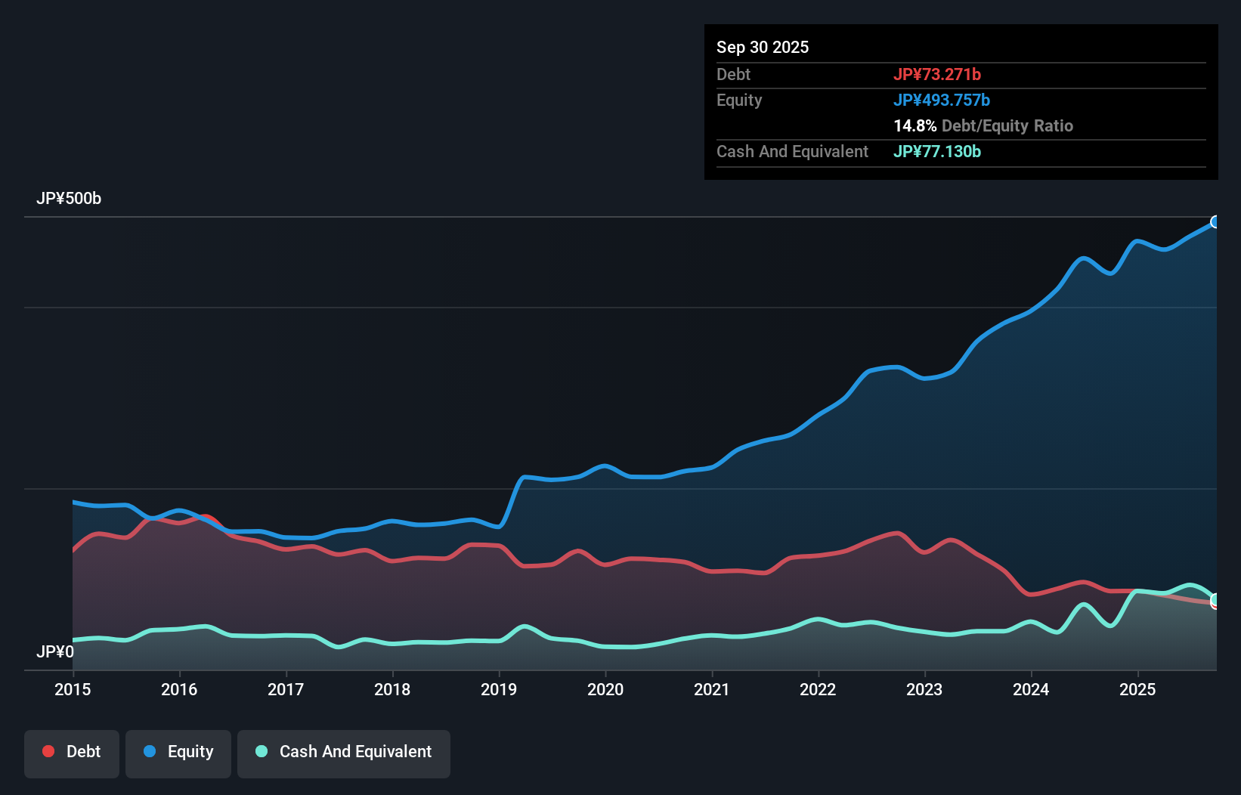The width and height of the screenshot is (1241, 795).
Task: Toggle the Cash And Equivalent series off
Action: pos(343,753)
